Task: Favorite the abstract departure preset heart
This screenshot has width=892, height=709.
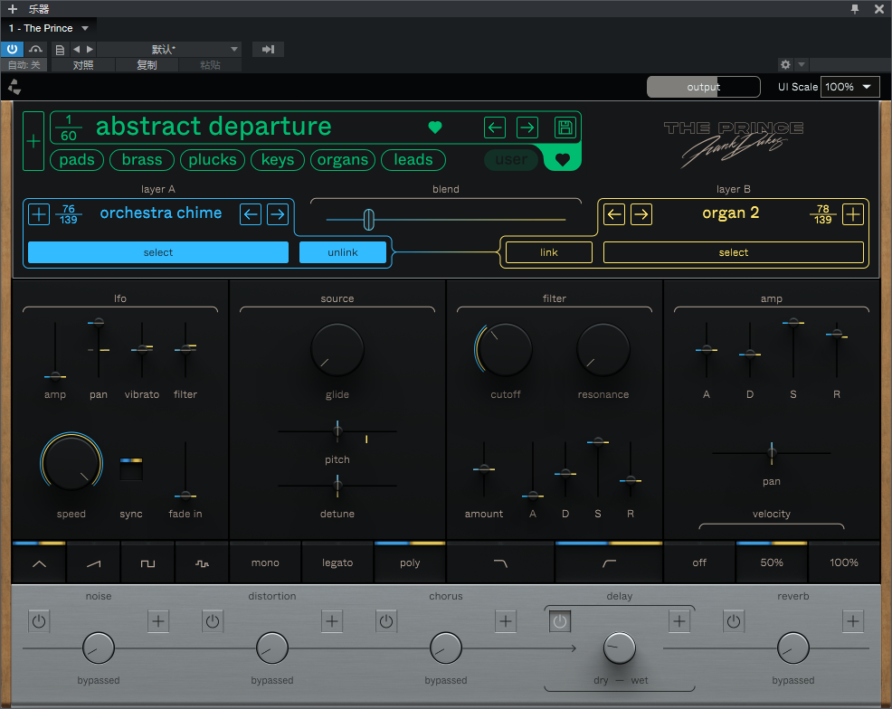Action: (x=435, y=128)
